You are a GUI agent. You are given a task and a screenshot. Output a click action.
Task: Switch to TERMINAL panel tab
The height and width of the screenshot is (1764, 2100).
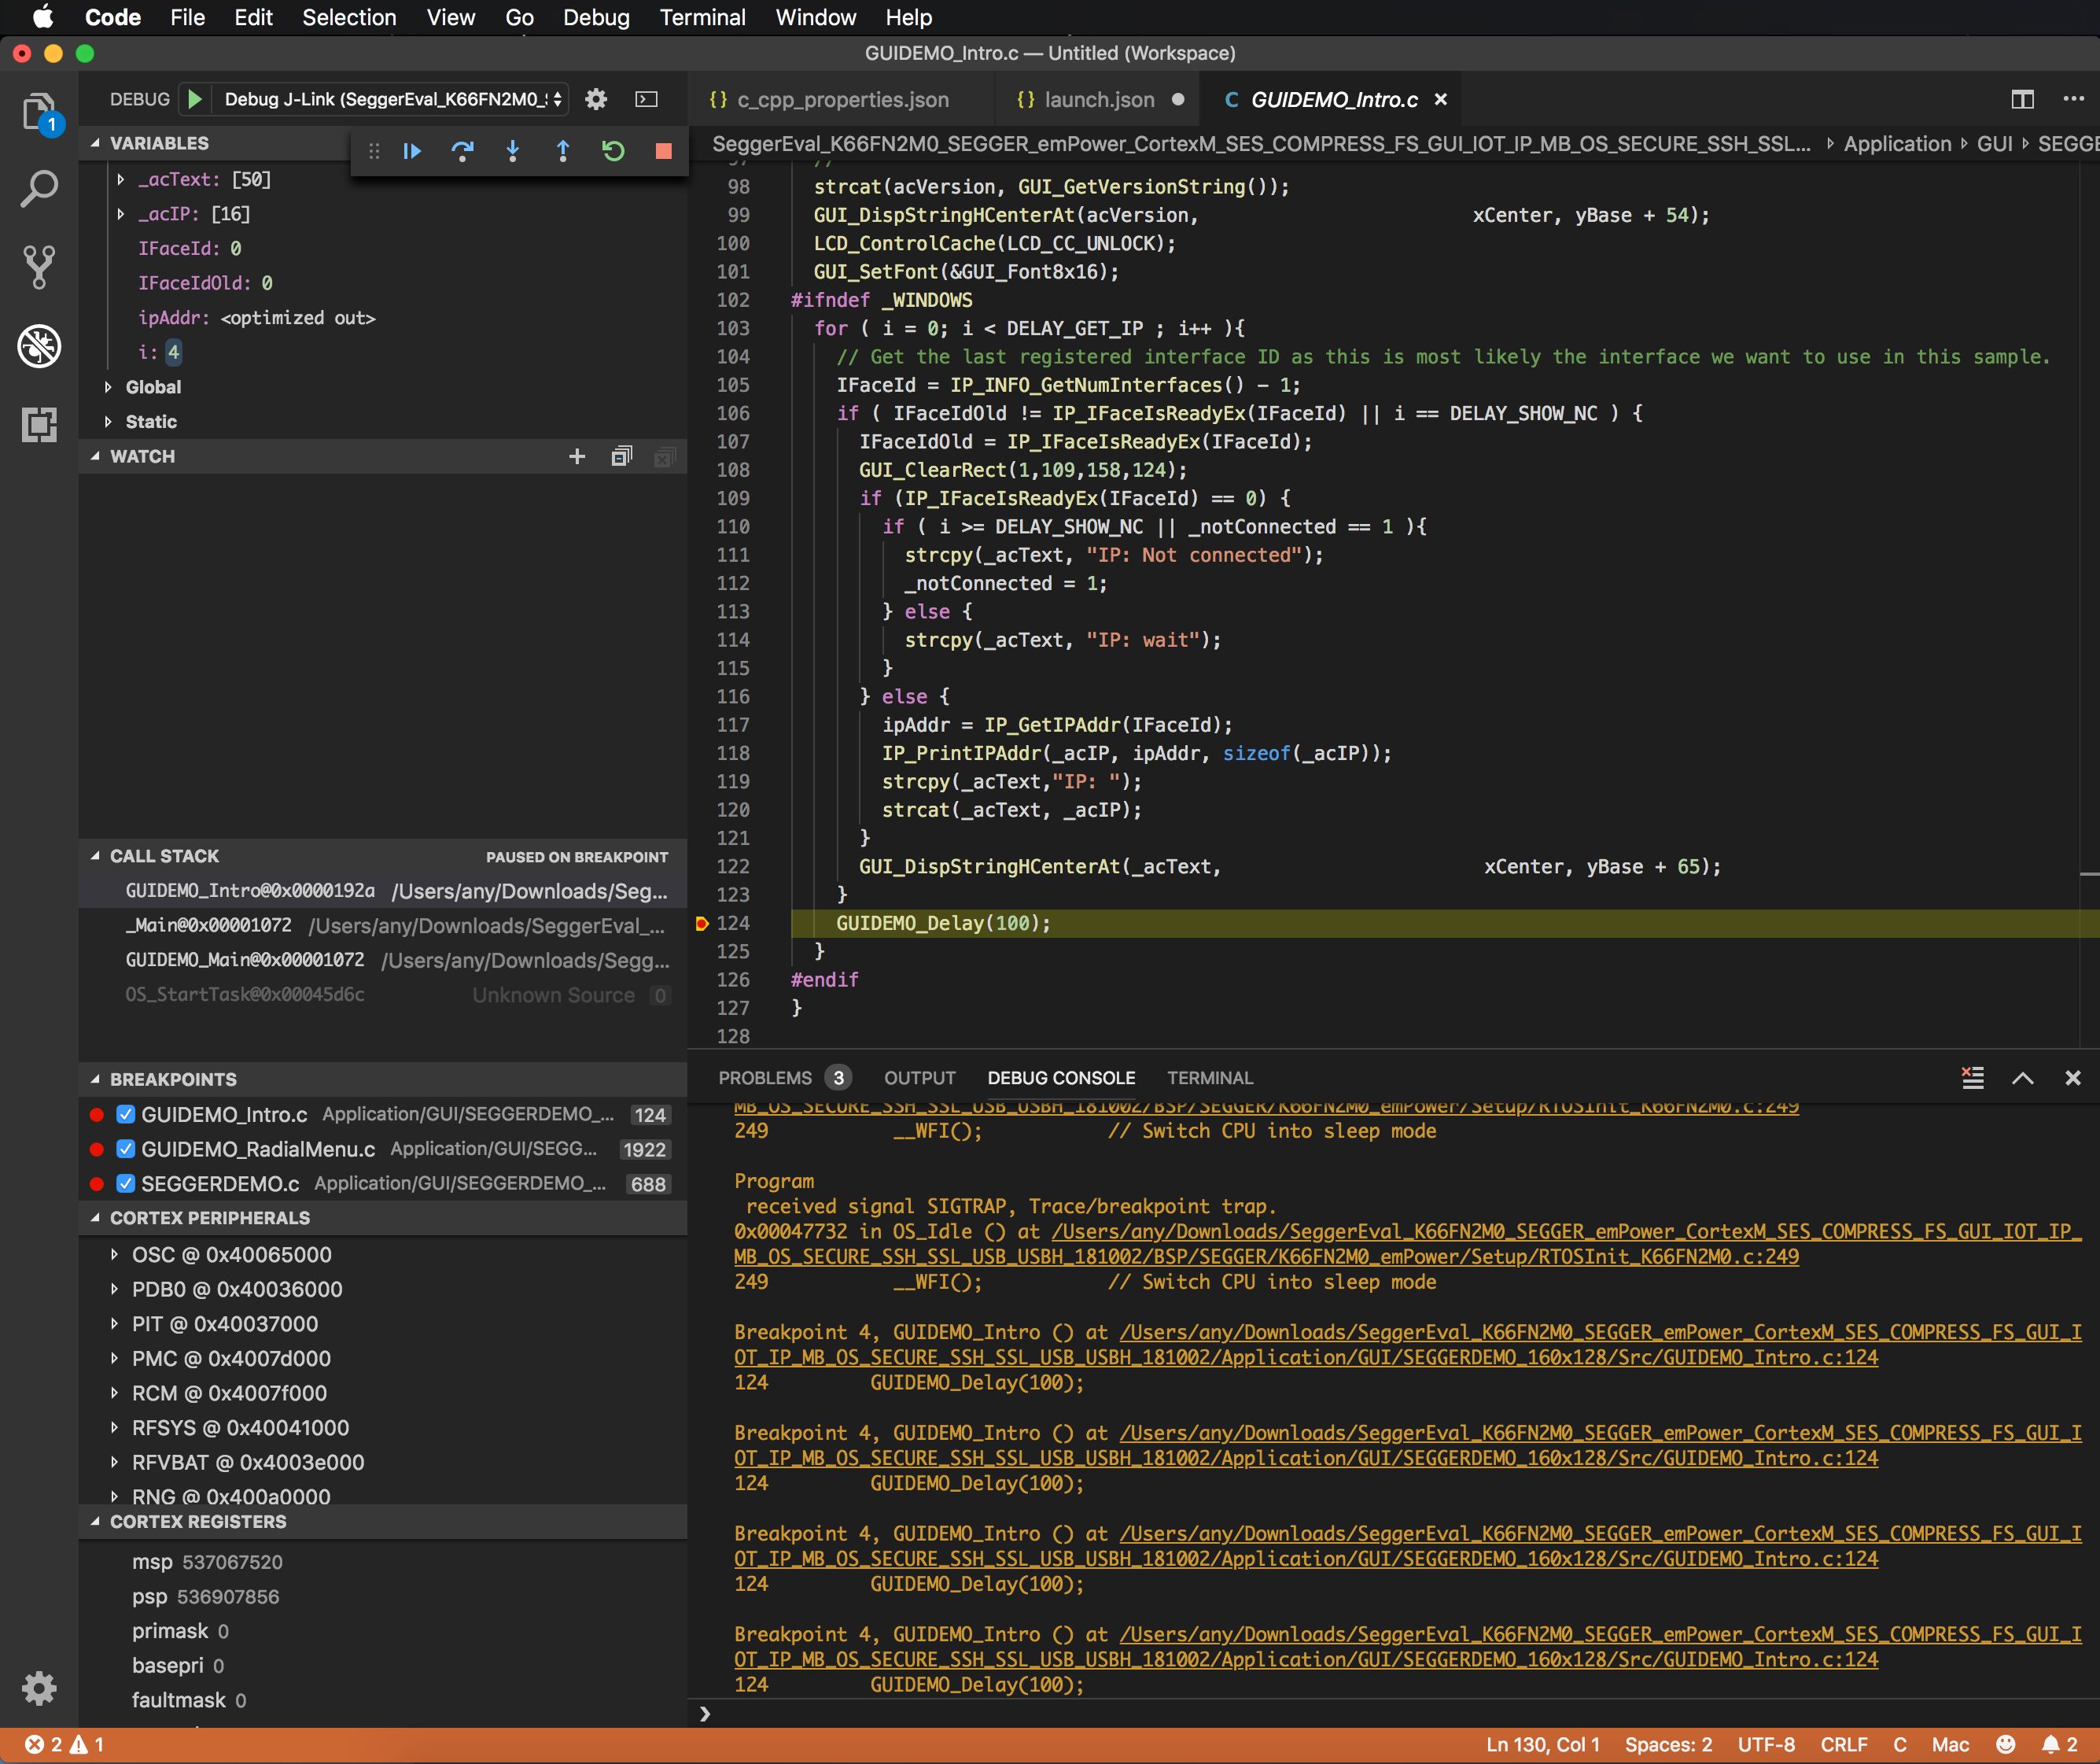[x=1209, y=1078]
